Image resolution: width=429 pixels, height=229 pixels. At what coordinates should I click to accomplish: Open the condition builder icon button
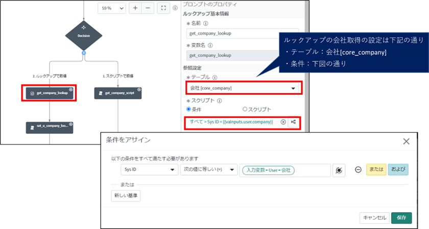click(x=293, y=122)
